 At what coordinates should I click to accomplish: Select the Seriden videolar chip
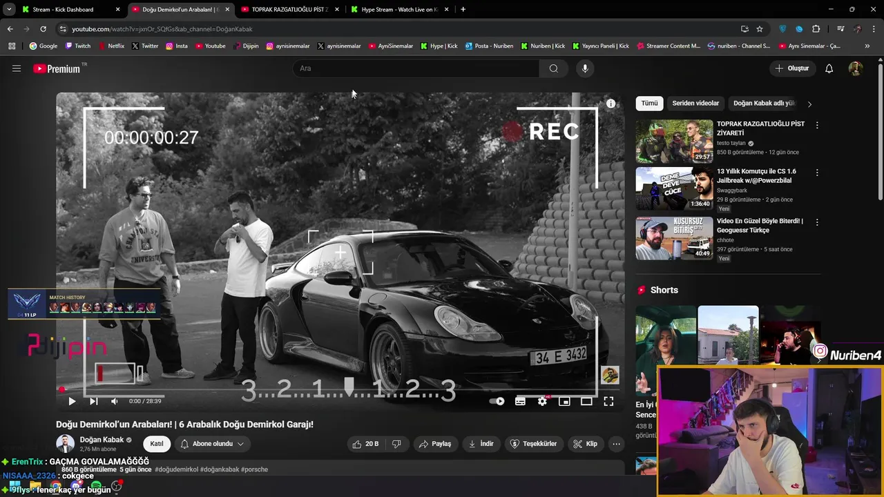click(x=695, y=104)
